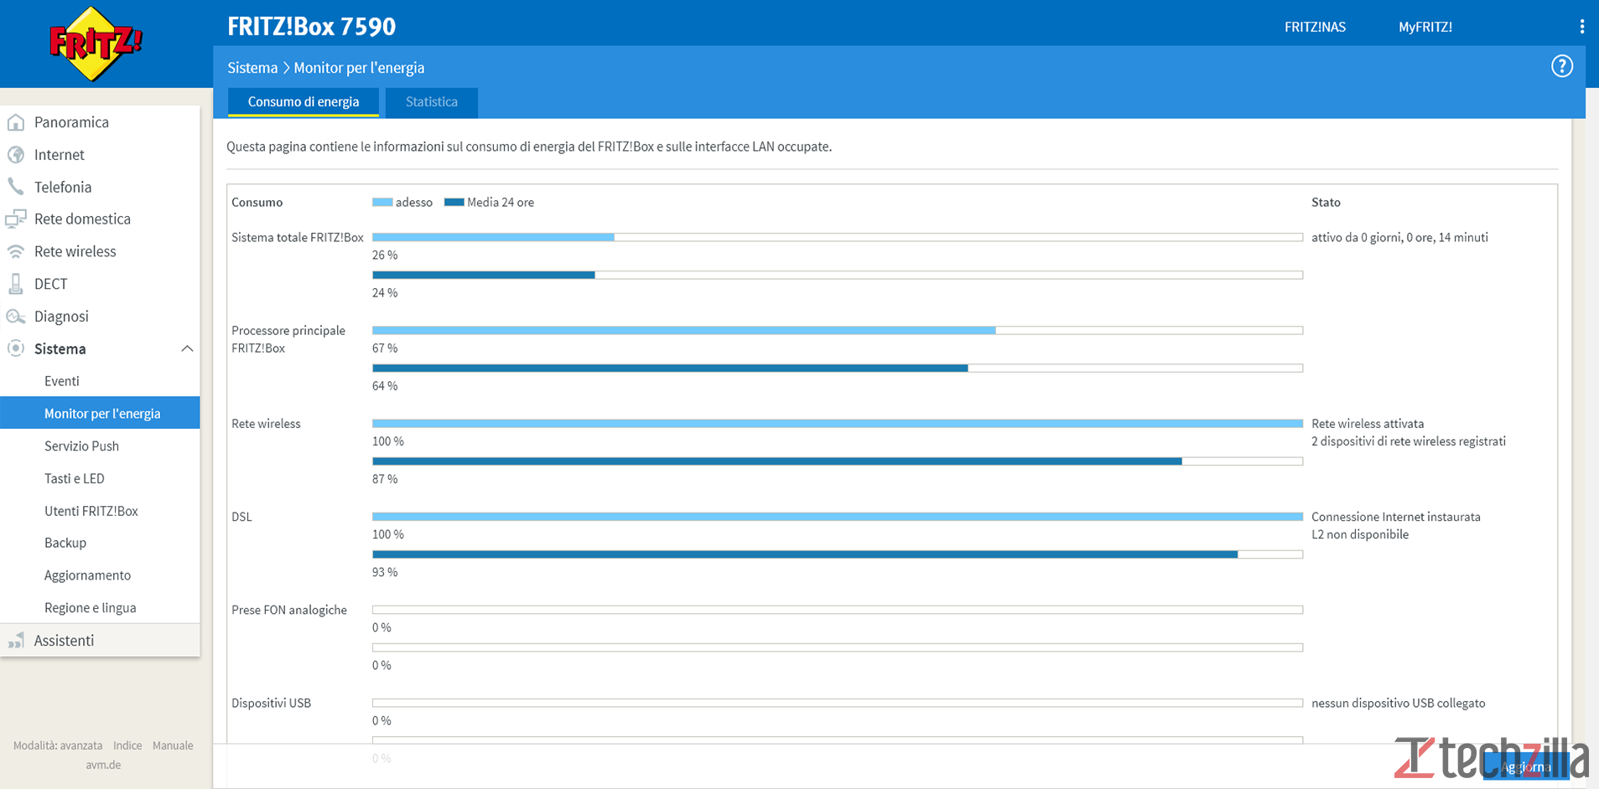This screenshot has width=1599, height=789.
Task: Click the FRITZ!NAS link
Action: 1315,27
